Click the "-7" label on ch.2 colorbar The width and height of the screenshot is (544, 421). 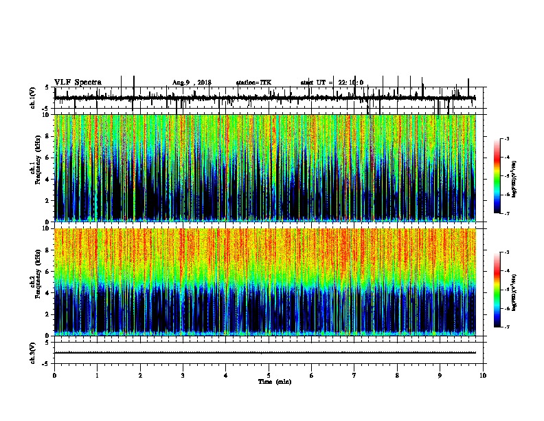click(x=506, y=327)
